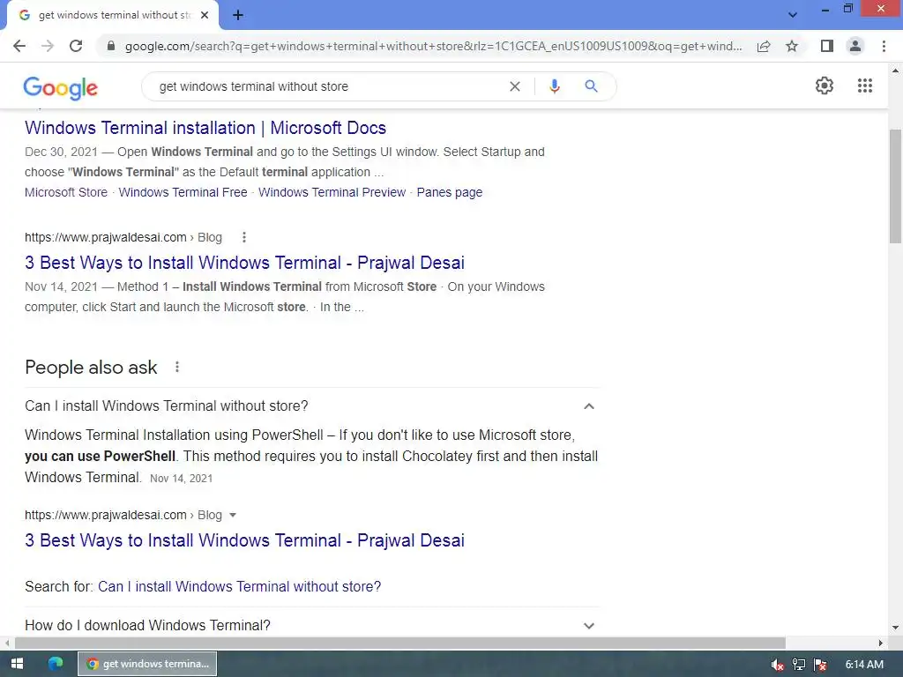Select Chrome window in taskbar
903x677 pixels.
point(147,664)
